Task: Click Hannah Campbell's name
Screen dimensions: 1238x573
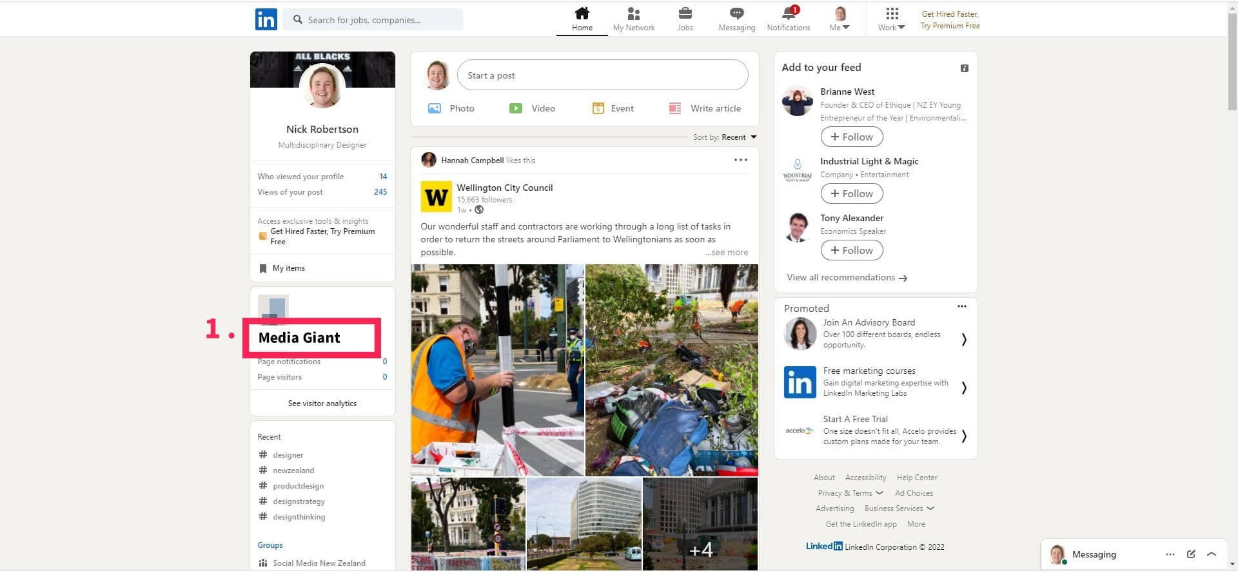Action: tap(472, 160)
